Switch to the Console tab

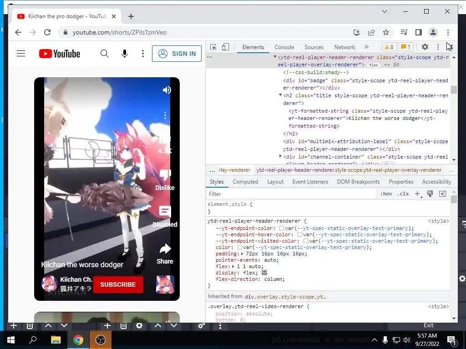[x=284, y=47]
